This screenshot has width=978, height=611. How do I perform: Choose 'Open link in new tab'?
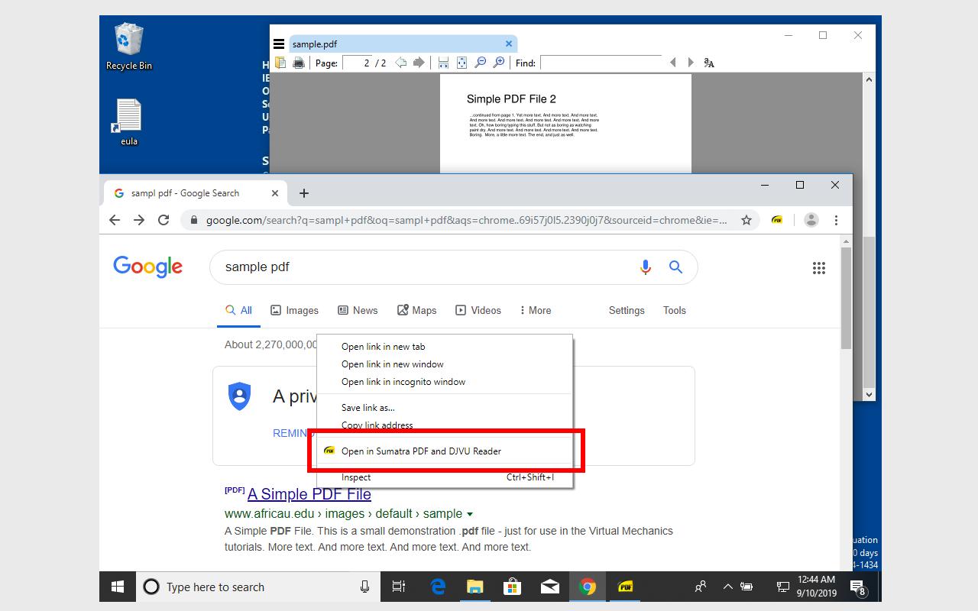pos(445,347)
